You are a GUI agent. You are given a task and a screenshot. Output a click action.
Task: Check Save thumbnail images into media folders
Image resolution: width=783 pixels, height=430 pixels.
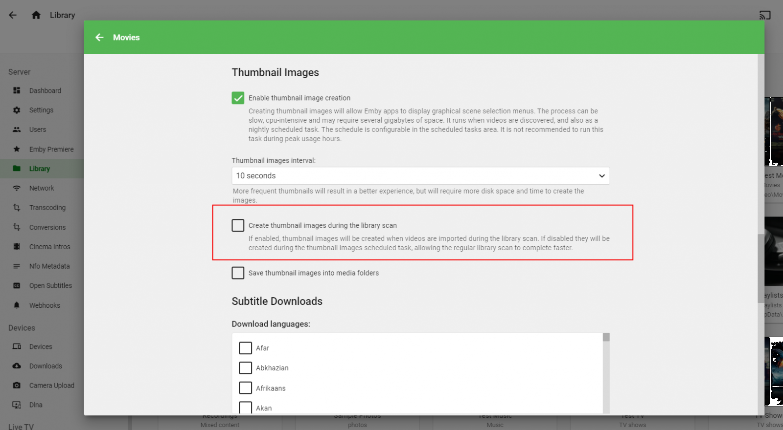click(238, 273)
